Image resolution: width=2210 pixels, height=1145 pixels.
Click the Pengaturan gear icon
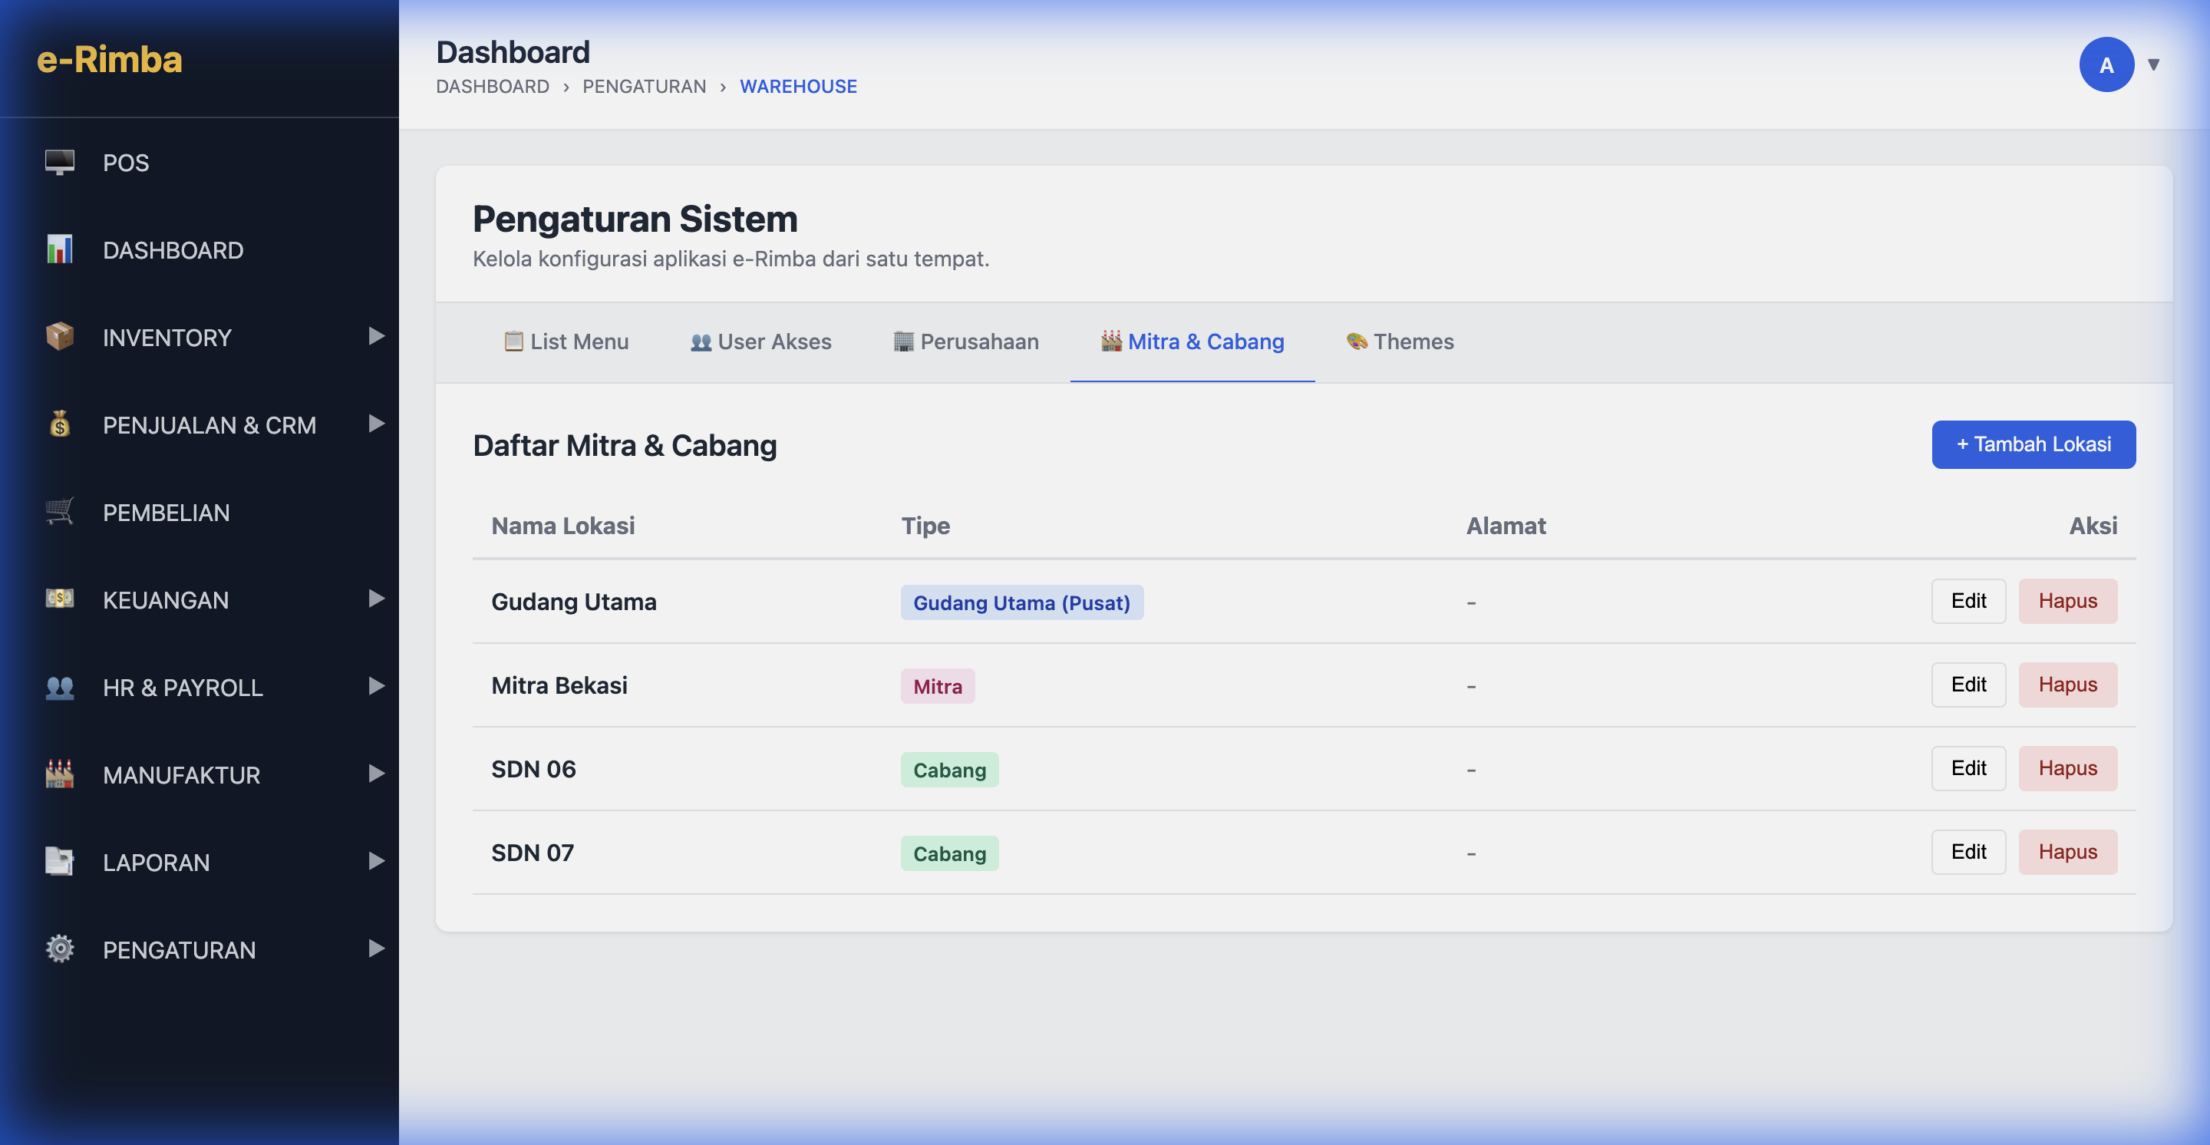pyautogui.click(x=59, y=949)
